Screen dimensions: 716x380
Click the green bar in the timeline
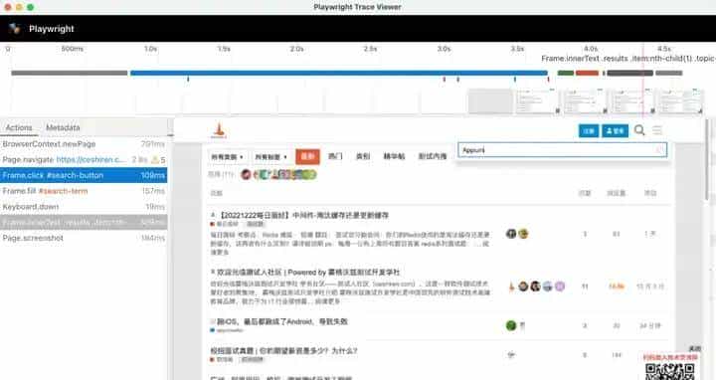tap(565, 73)
